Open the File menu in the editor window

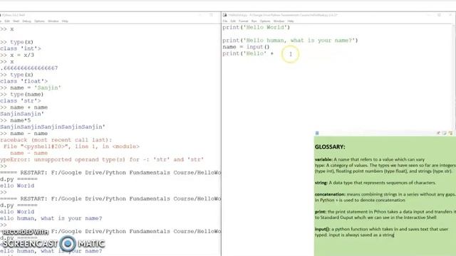225,21
